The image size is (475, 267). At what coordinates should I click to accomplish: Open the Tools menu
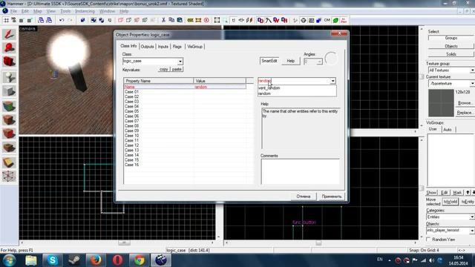(x=65, y=11)
